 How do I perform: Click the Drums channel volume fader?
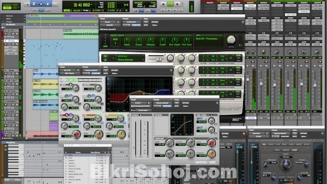248,79
